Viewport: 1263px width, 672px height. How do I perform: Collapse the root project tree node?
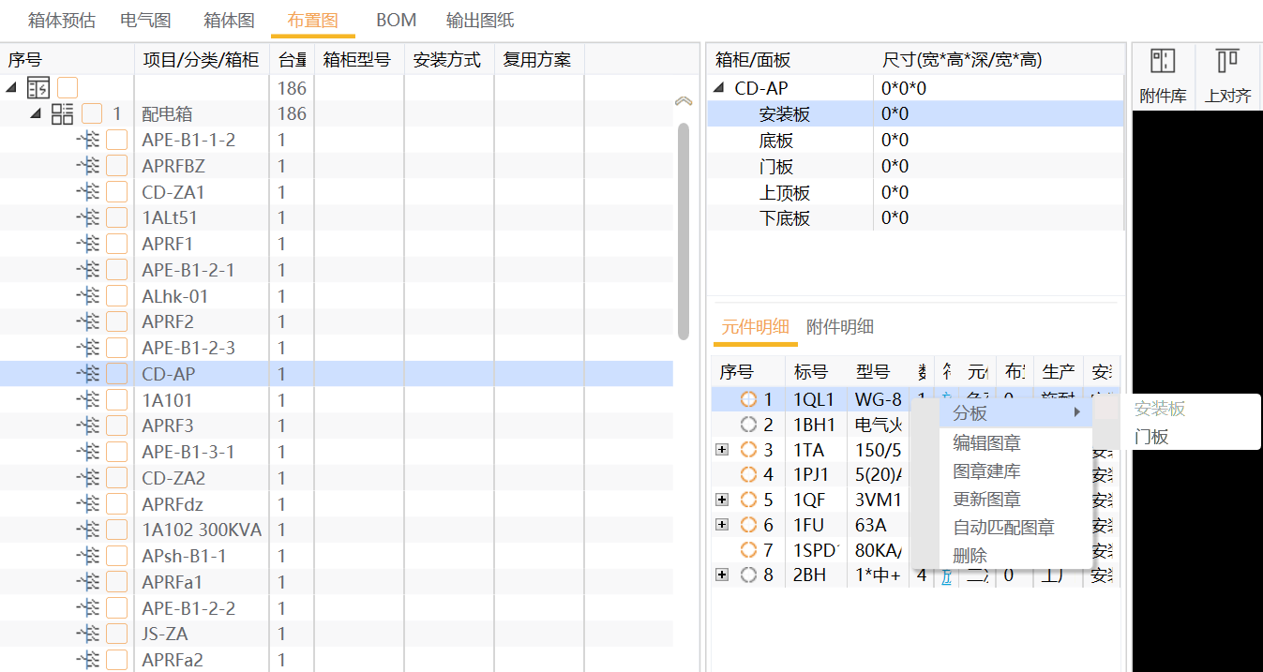11,87
